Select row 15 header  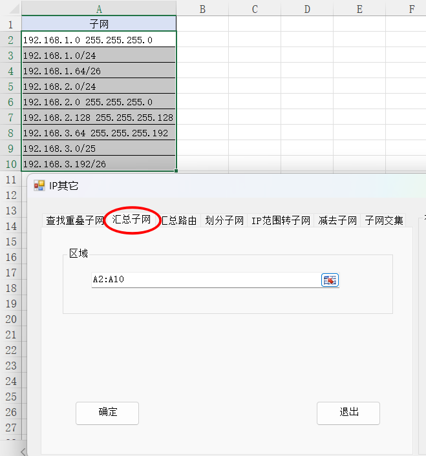coord(11,242)
